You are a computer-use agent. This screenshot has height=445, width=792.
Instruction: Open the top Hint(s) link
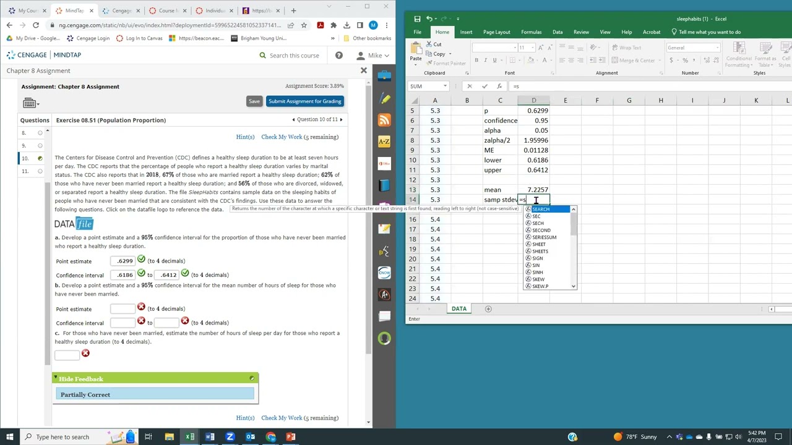click(x=245, y=137)
